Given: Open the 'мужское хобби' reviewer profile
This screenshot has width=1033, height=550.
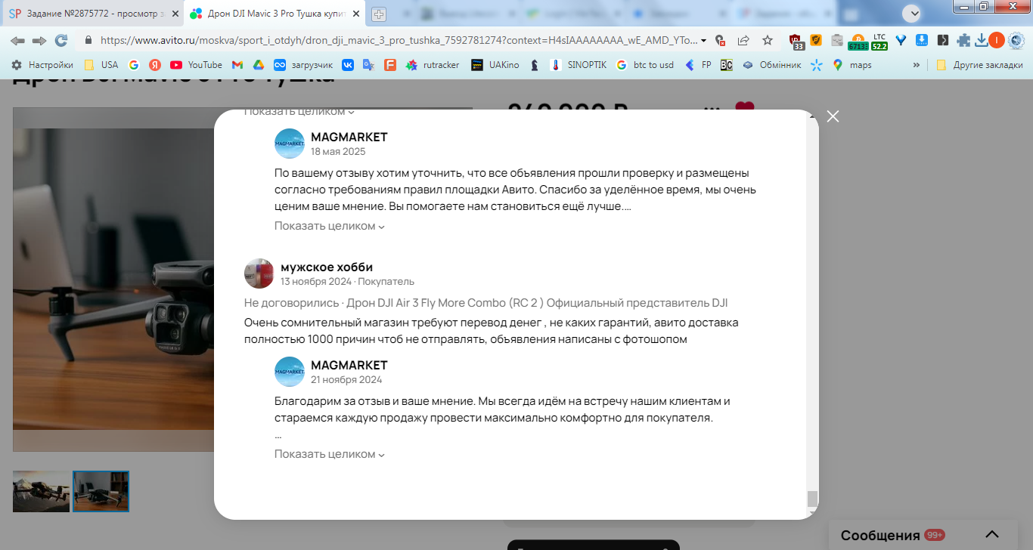Looking at the screenshot, I should click(327, 267).
